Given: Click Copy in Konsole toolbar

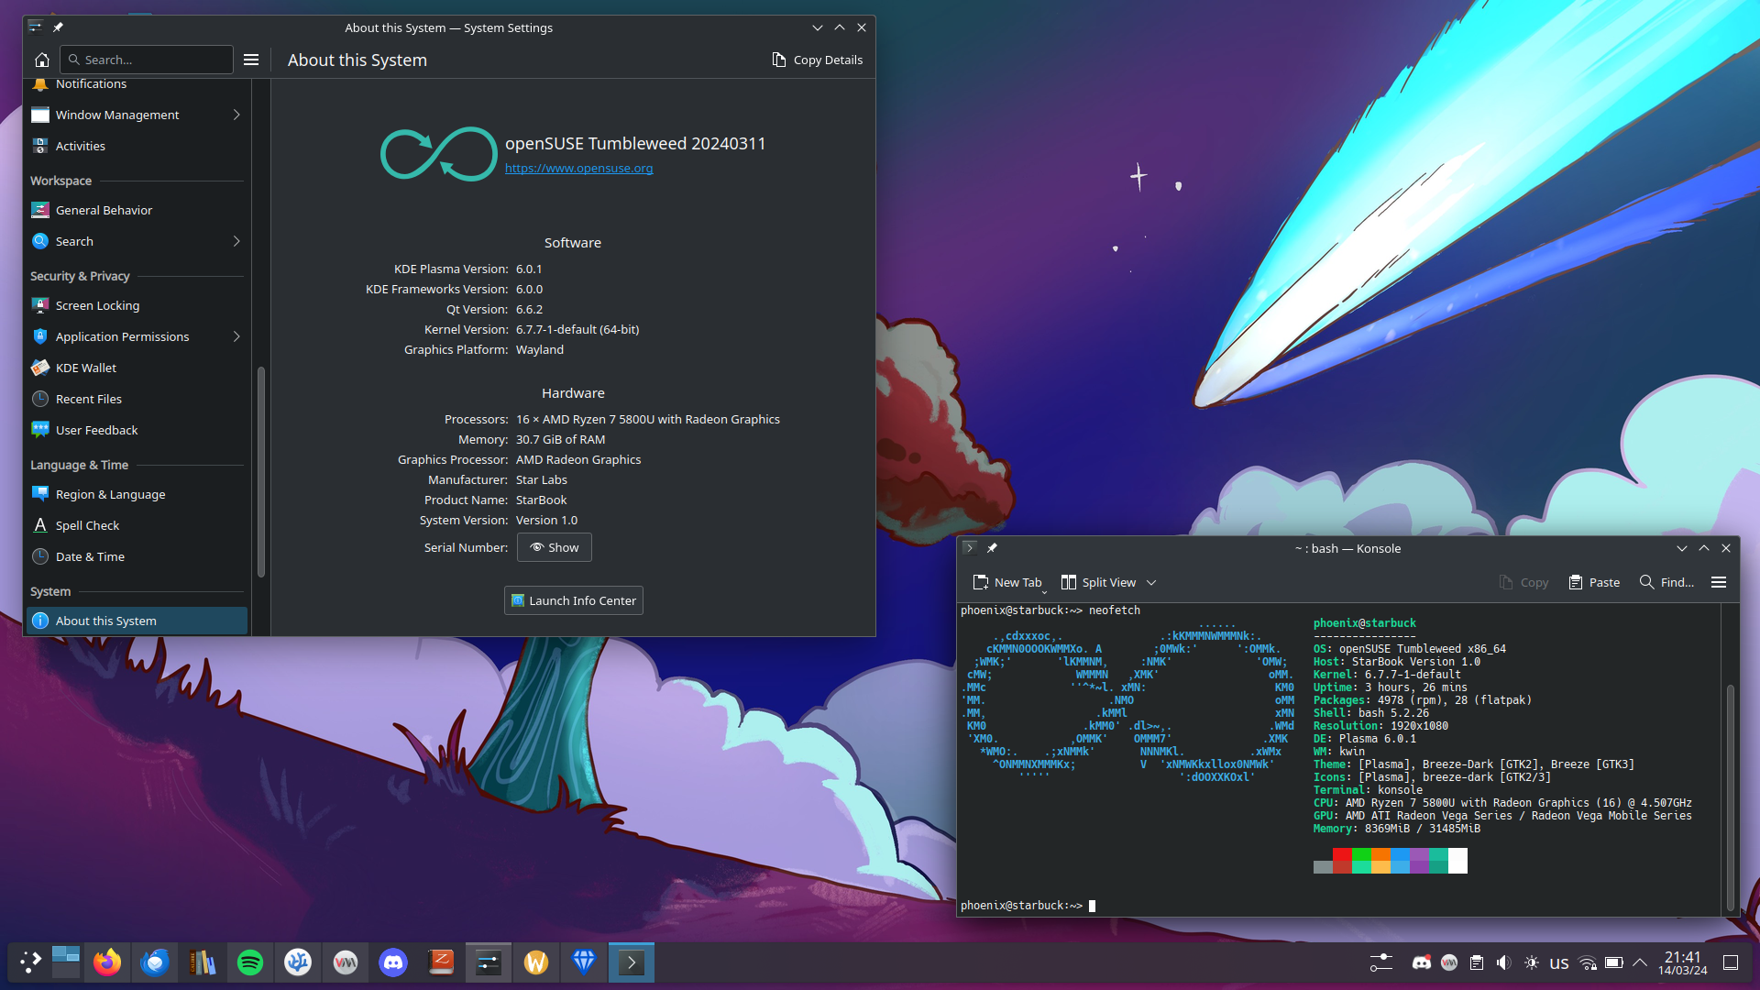Looking at the screenshot, I should coord(1523,582).
